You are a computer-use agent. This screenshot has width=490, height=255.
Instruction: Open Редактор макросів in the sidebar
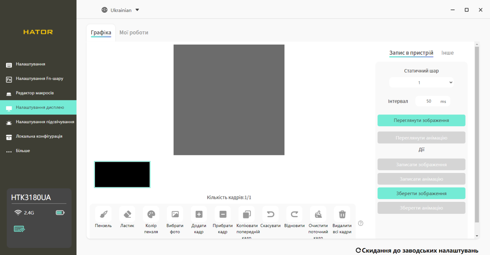38,93
